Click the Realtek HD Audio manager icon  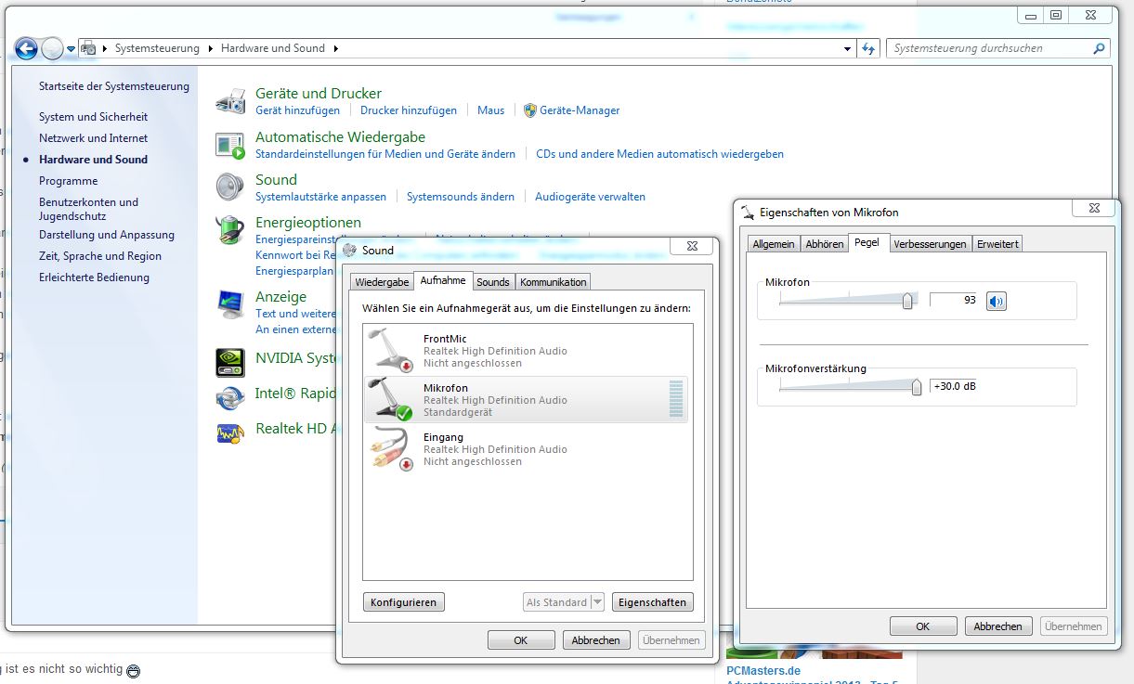[230, 432]
